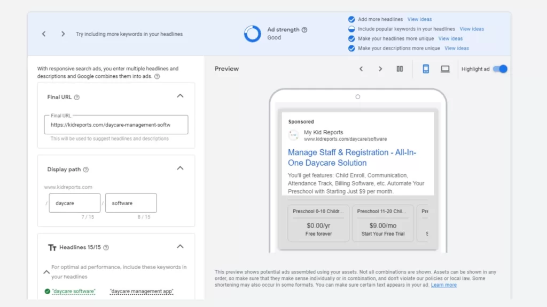Click the Ad strength circular indicator
Screen dimensions: 547x307
(x=252, y=34)
